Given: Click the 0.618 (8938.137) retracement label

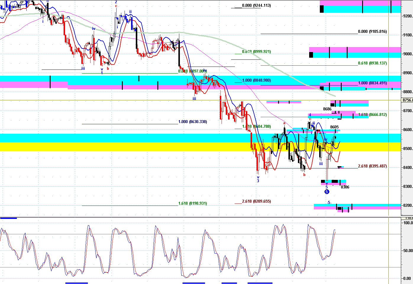Looking at the screenshot, I should click(372, 63).
